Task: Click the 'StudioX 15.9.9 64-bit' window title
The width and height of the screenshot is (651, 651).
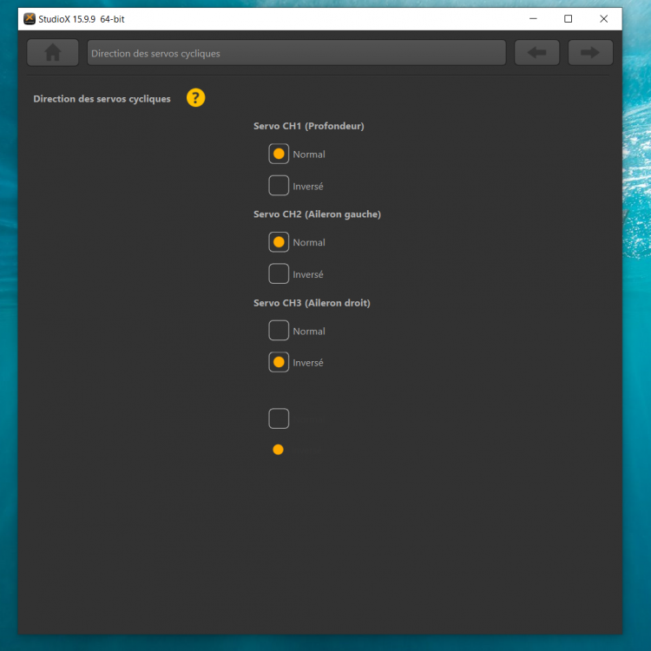Action: 82,19
